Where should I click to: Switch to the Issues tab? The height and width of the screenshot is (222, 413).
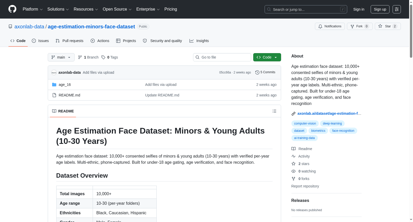pyautogui.click(x=40, y=41)
